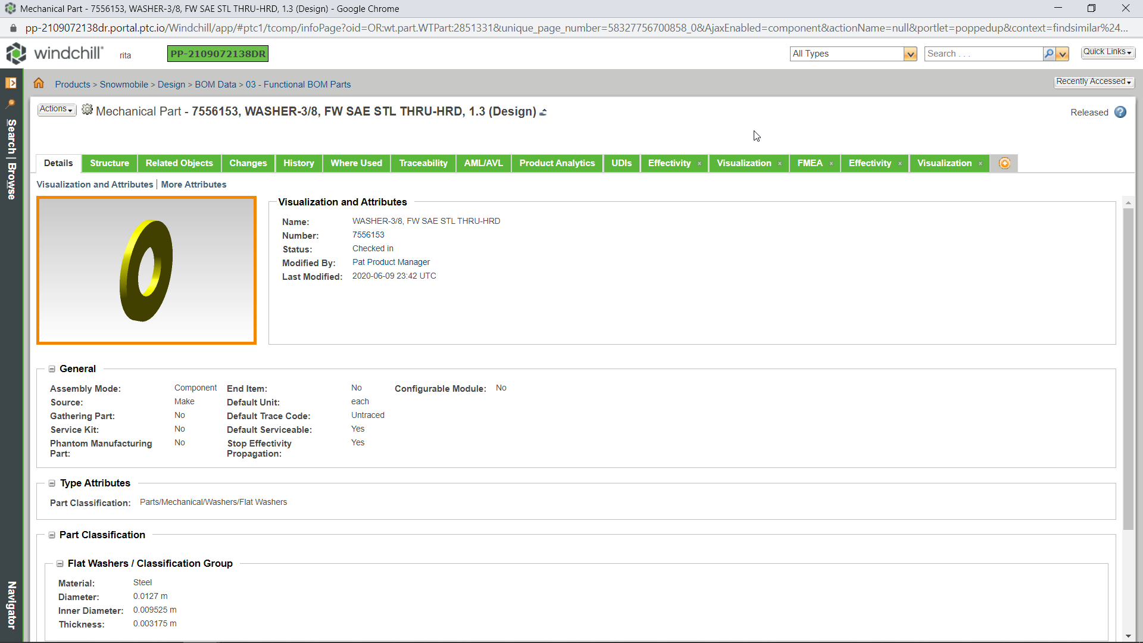Open the Quick Links dropdown
This screenshot has width=1143, height=643.
pos(1107,52)
